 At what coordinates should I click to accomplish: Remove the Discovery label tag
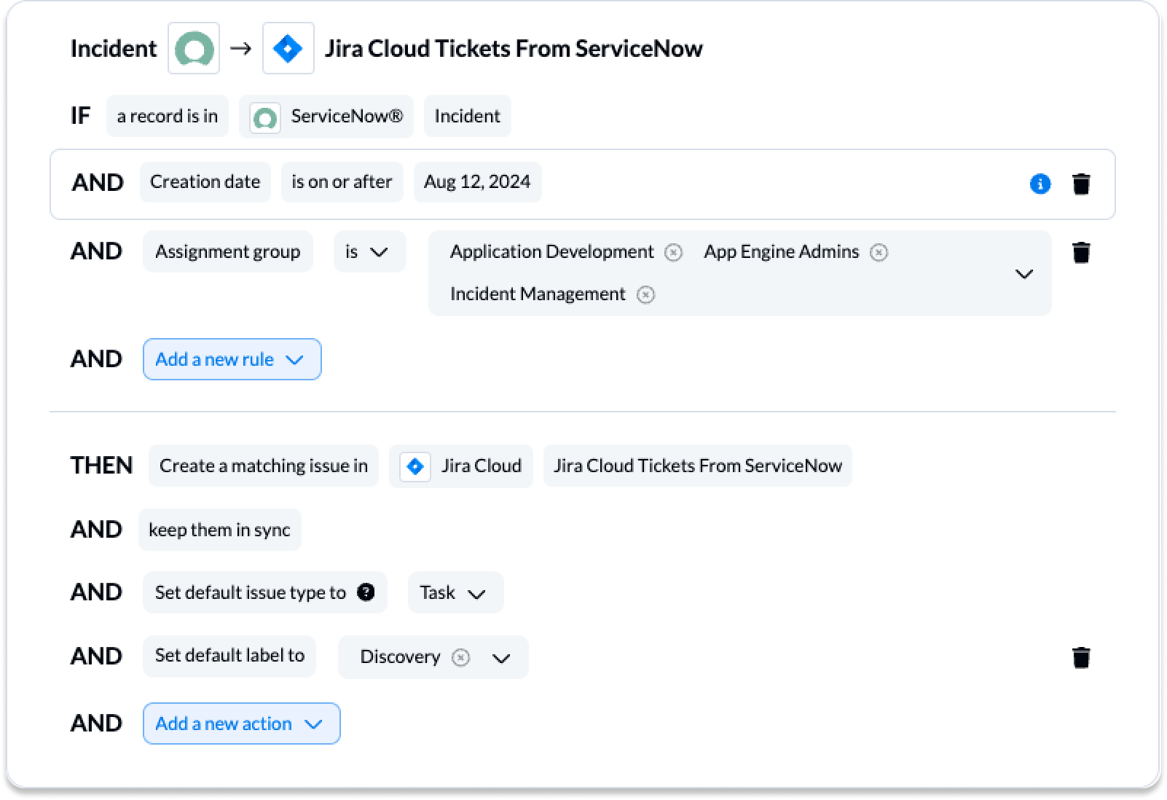[x=461, y=657]
